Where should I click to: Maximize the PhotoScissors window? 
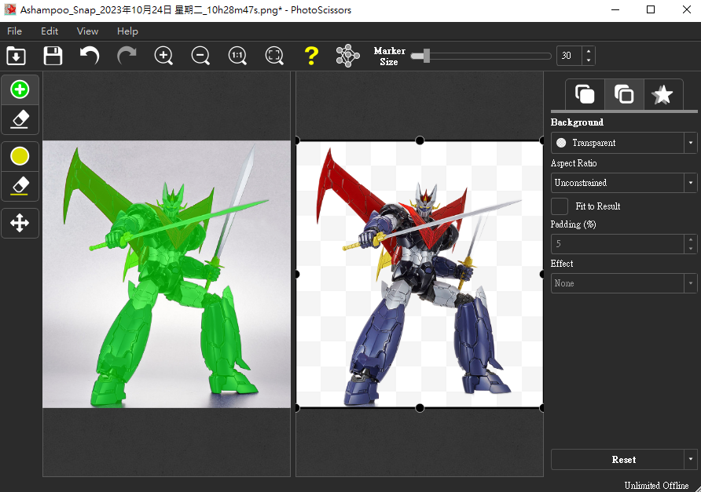click(651, 10)
